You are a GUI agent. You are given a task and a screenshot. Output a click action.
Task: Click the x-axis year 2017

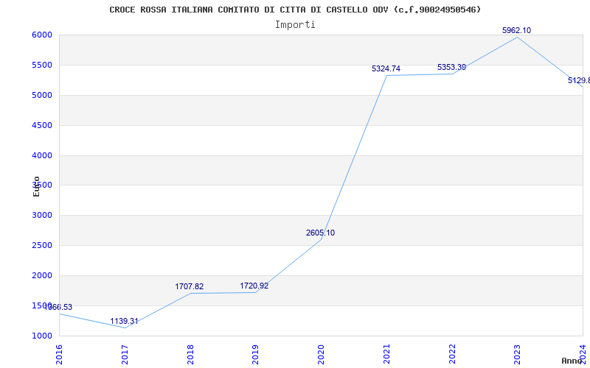click(125, 354)
